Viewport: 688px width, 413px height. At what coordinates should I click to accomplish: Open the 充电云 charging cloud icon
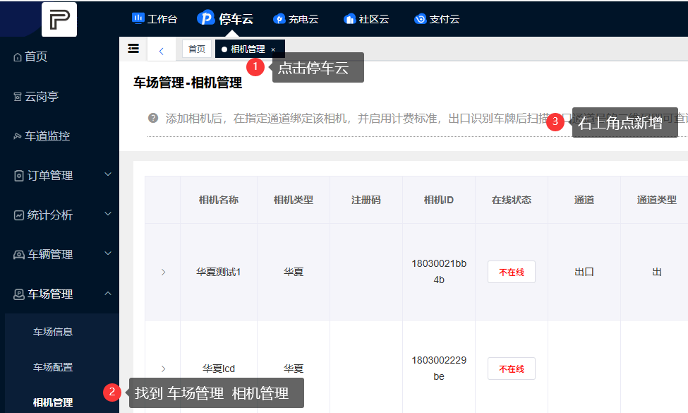click(279, 19)
